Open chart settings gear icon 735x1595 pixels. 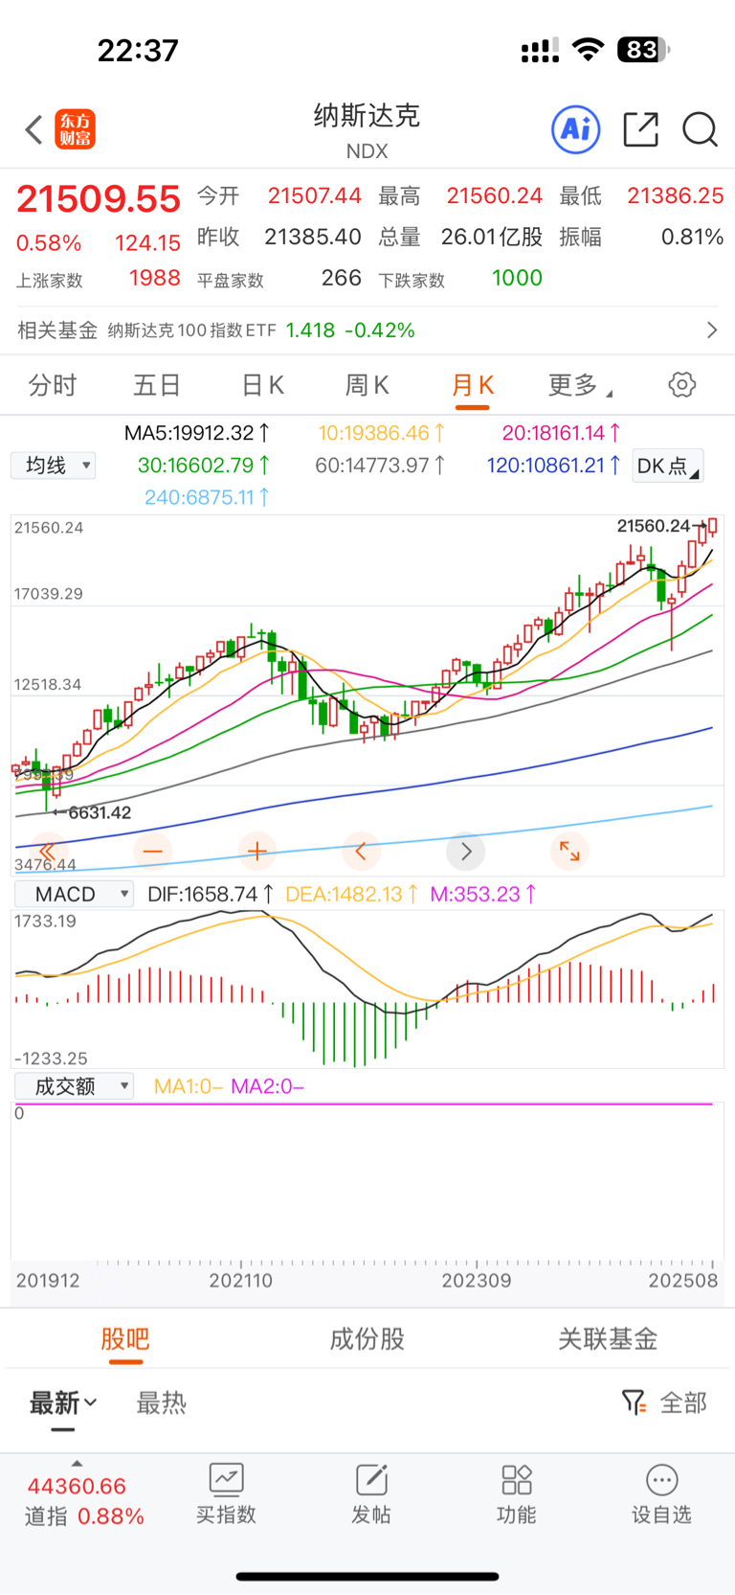(x=681, y=385)
